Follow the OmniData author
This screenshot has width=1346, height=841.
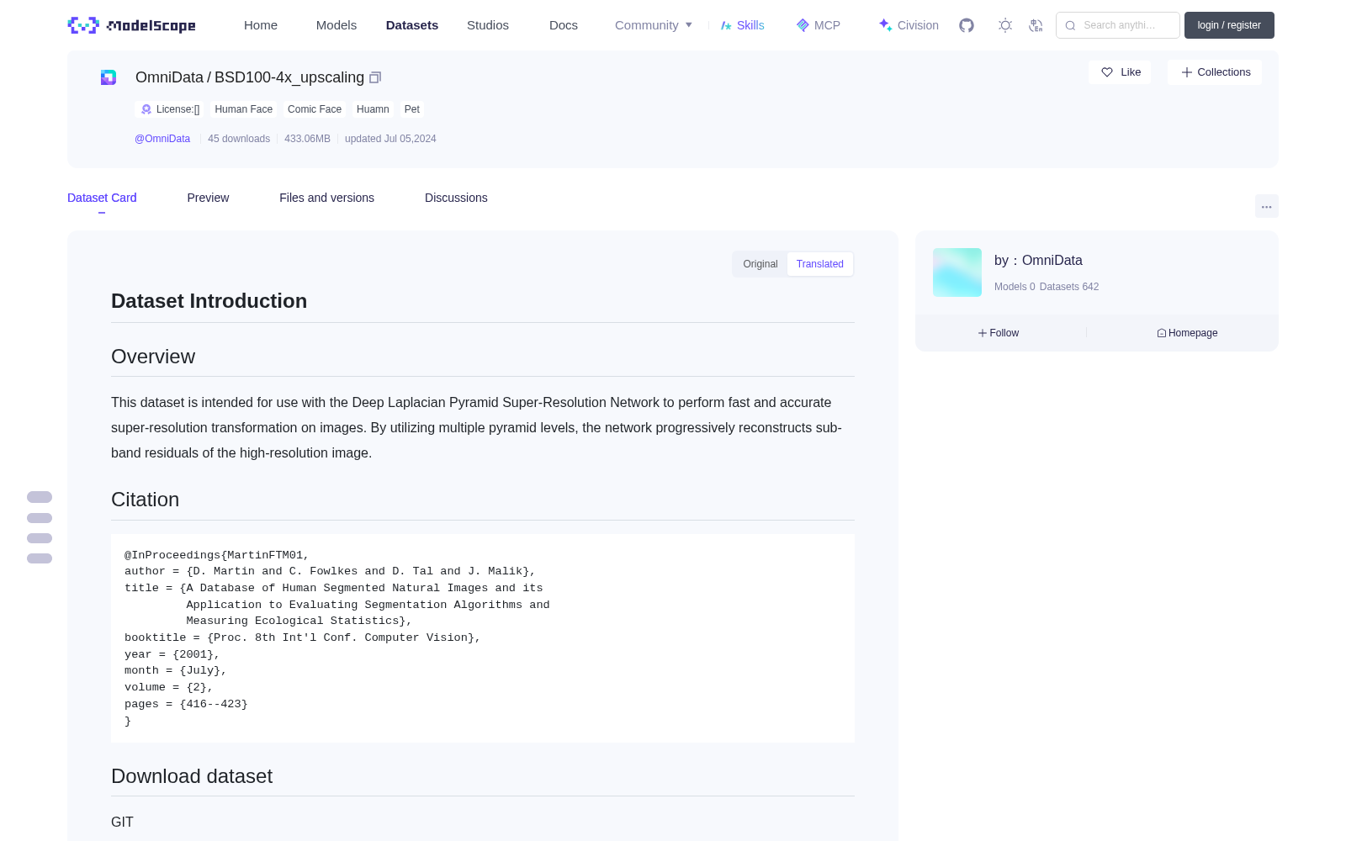coord(999,333)
